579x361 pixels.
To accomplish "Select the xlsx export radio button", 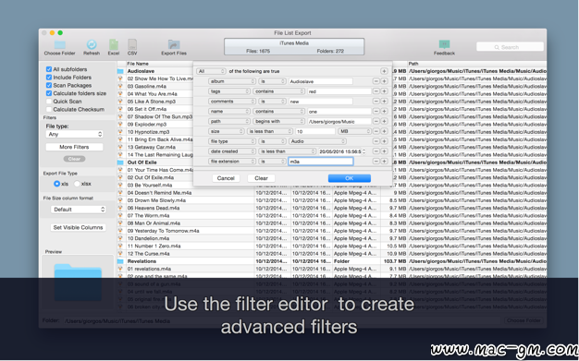I will 77,184.
